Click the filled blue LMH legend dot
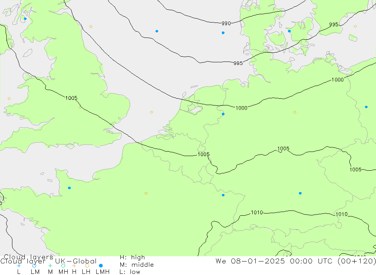The image size is (376, 275). [101, 266]
